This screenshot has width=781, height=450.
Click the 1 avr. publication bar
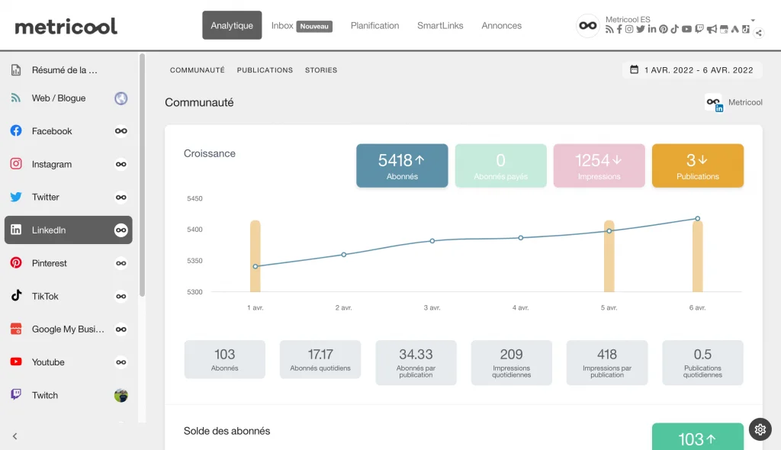[x=255, y=256]
